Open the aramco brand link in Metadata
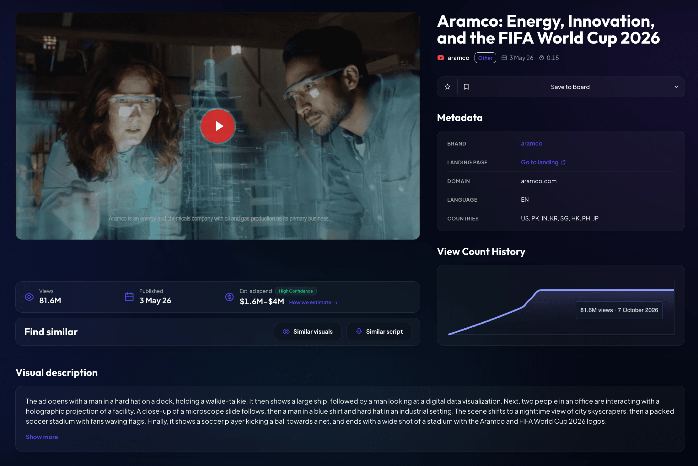The width and height of the screenshot is (698, 466). 532,143
